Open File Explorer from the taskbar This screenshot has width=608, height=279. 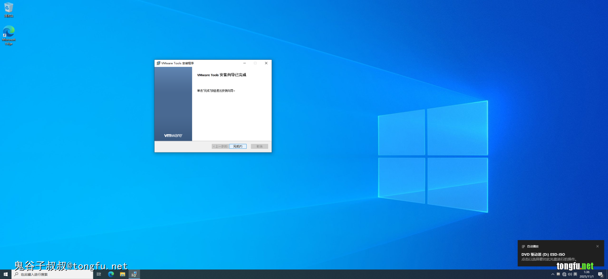click(x=123, y=274)
